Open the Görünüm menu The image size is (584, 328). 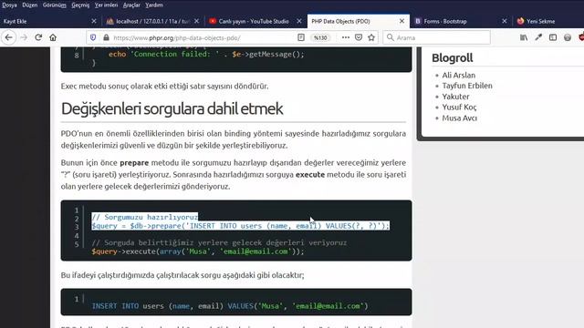click(x=55, y=5)
